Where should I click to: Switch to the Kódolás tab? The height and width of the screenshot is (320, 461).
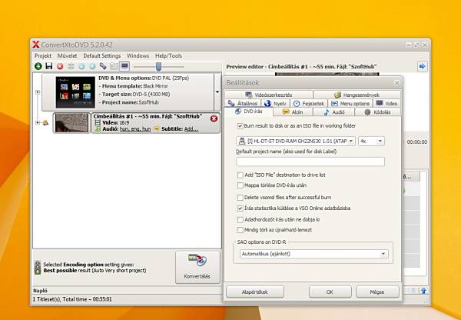377,112
